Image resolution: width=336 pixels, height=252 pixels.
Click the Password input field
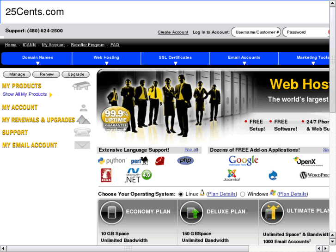(306, 32)
